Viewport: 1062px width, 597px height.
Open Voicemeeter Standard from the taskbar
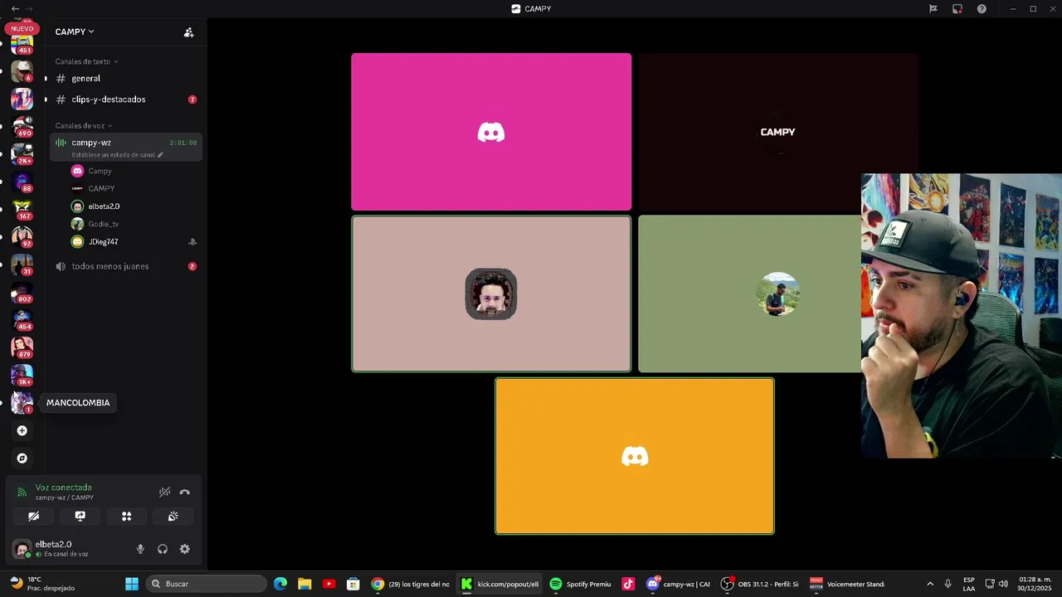click(847, 584)
